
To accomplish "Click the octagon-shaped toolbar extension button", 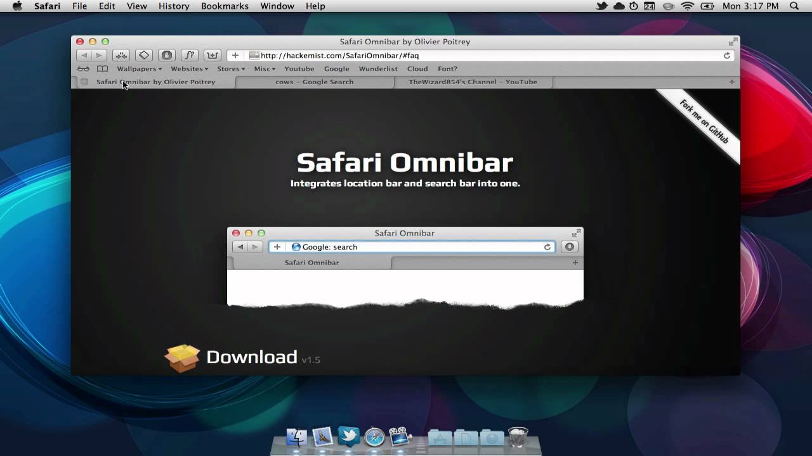I will click(x=167, y=55).
